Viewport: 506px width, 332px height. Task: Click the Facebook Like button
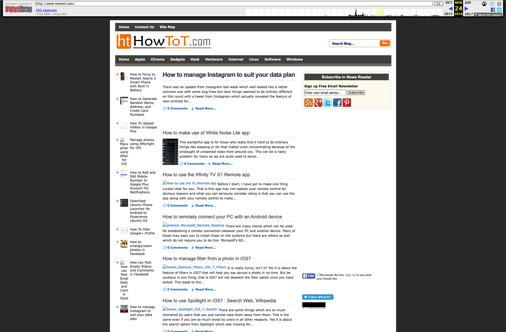(309, 276)
